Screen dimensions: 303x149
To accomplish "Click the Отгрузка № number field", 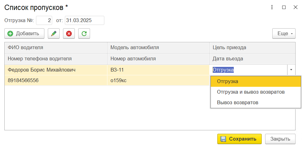I will coord(44,21).
